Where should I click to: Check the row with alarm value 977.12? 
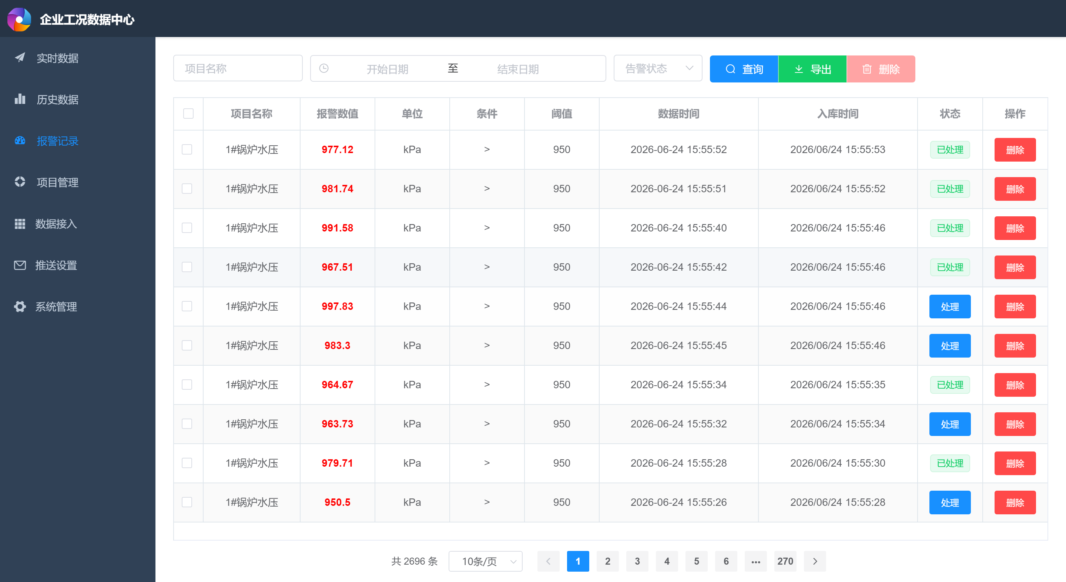(x=187, y=150)
